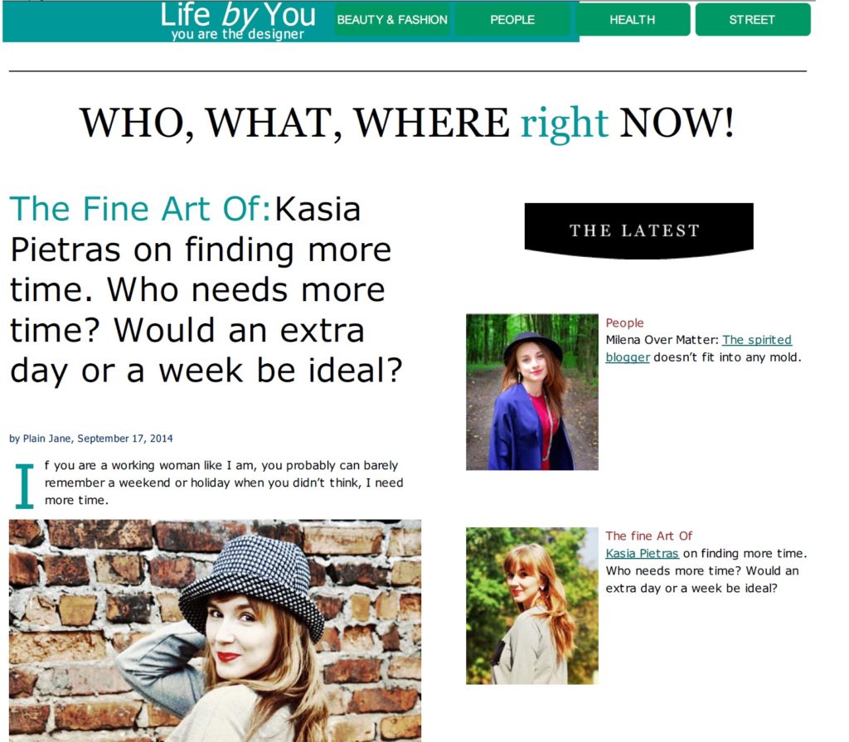Click the 'by Plain Jane' author byline
This screenshot has width=849, height=742.
click(91, 439)
